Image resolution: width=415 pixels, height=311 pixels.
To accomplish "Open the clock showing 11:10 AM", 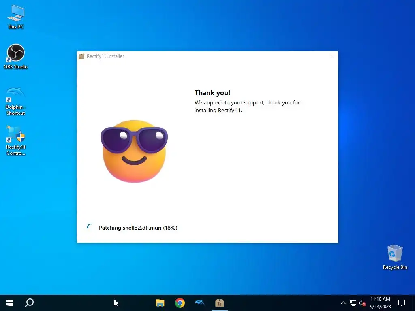I will 380,303.
